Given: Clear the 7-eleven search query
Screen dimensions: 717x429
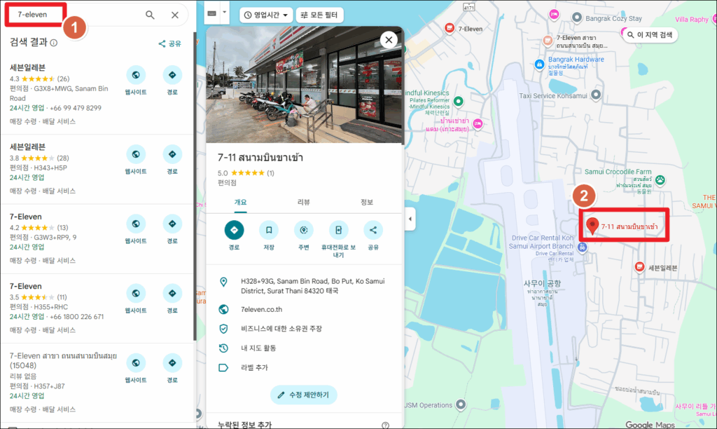Looking at the screenshot, I should (174, 15).
